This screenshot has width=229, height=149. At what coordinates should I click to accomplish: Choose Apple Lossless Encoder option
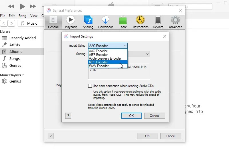coord(108,58)
